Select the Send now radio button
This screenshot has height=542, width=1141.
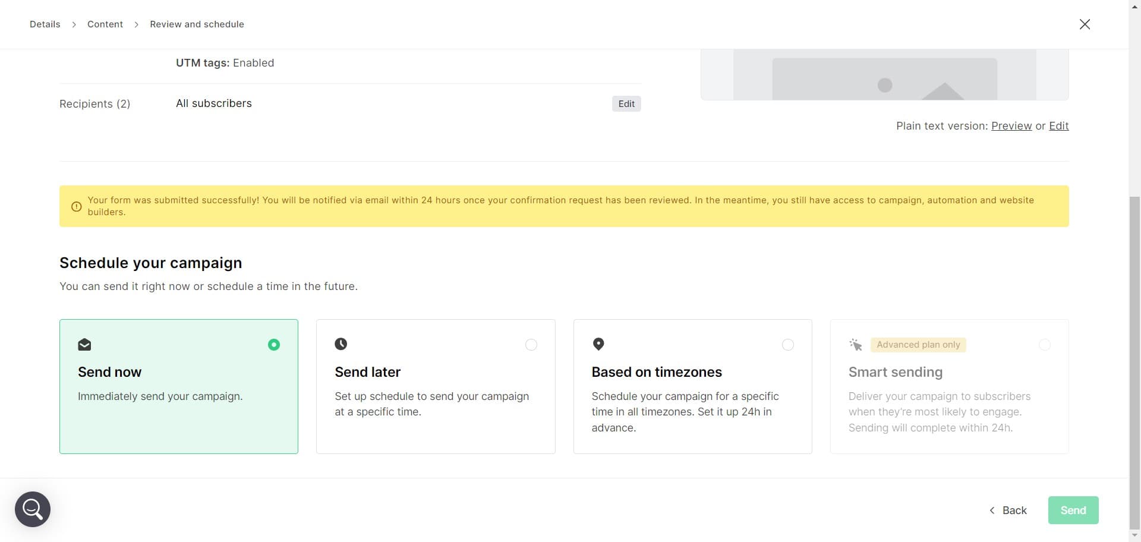coord(274,345)
